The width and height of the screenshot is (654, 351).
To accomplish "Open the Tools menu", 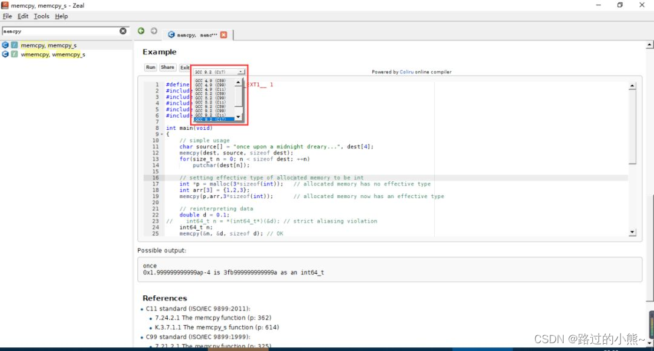I will click(x=41, y=16).
